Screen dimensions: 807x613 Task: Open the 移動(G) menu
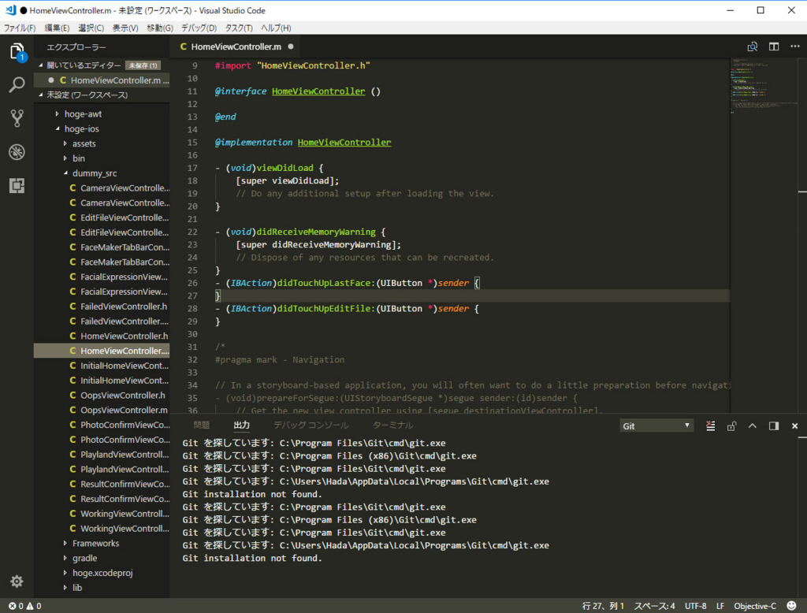[x=159, y=28]
